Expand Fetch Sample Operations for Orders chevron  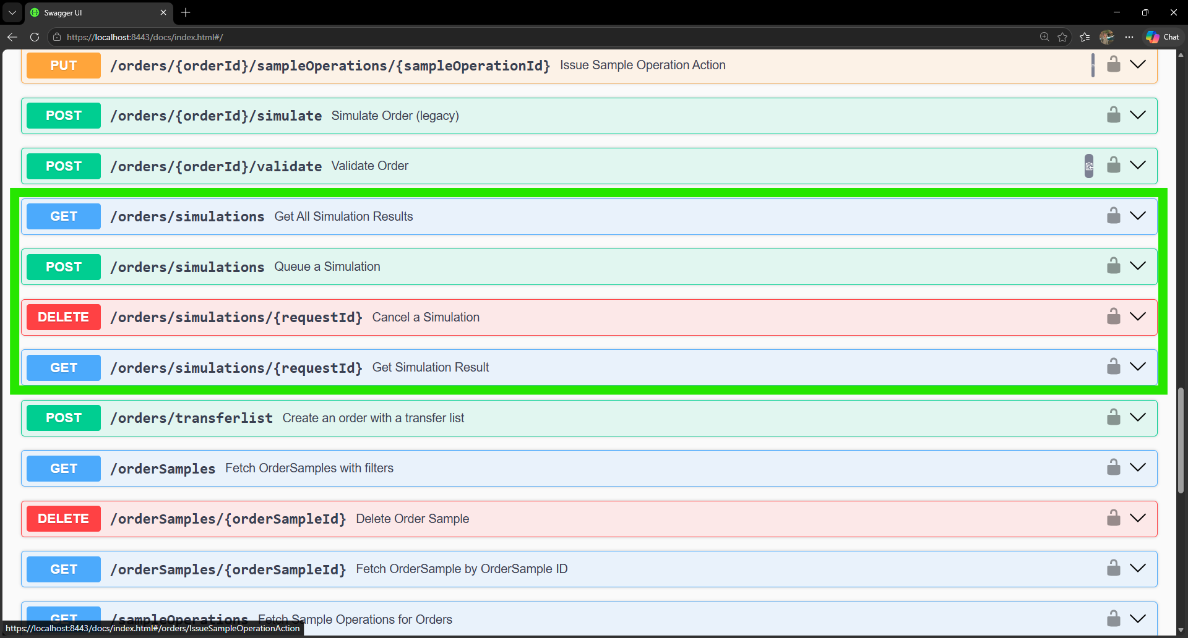pos(1138,619)
